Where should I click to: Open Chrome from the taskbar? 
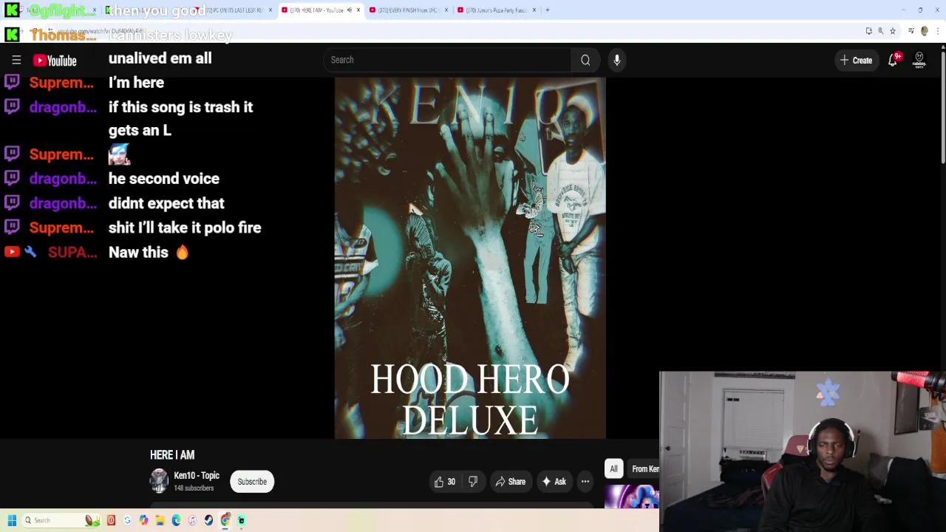point(225,520)
